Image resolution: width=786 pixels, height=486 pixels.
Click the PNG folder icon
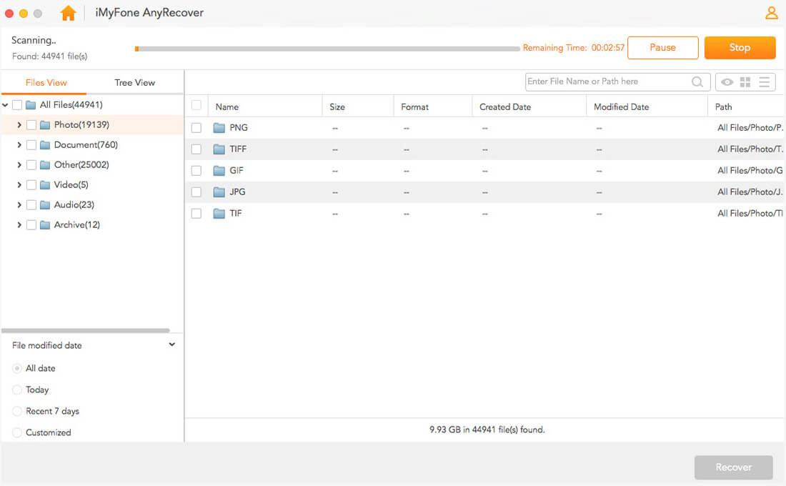pos(219,128)
